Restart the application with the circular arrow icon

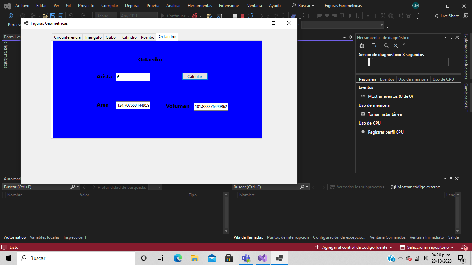coord(251,16)
